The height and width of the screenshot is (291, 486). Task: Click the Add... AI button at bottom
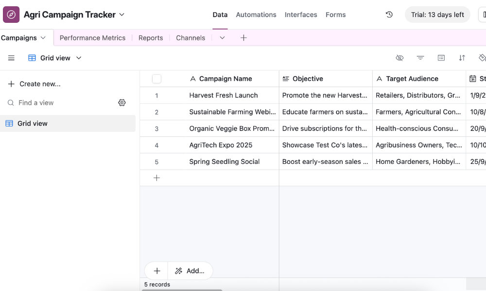point(190,271)
